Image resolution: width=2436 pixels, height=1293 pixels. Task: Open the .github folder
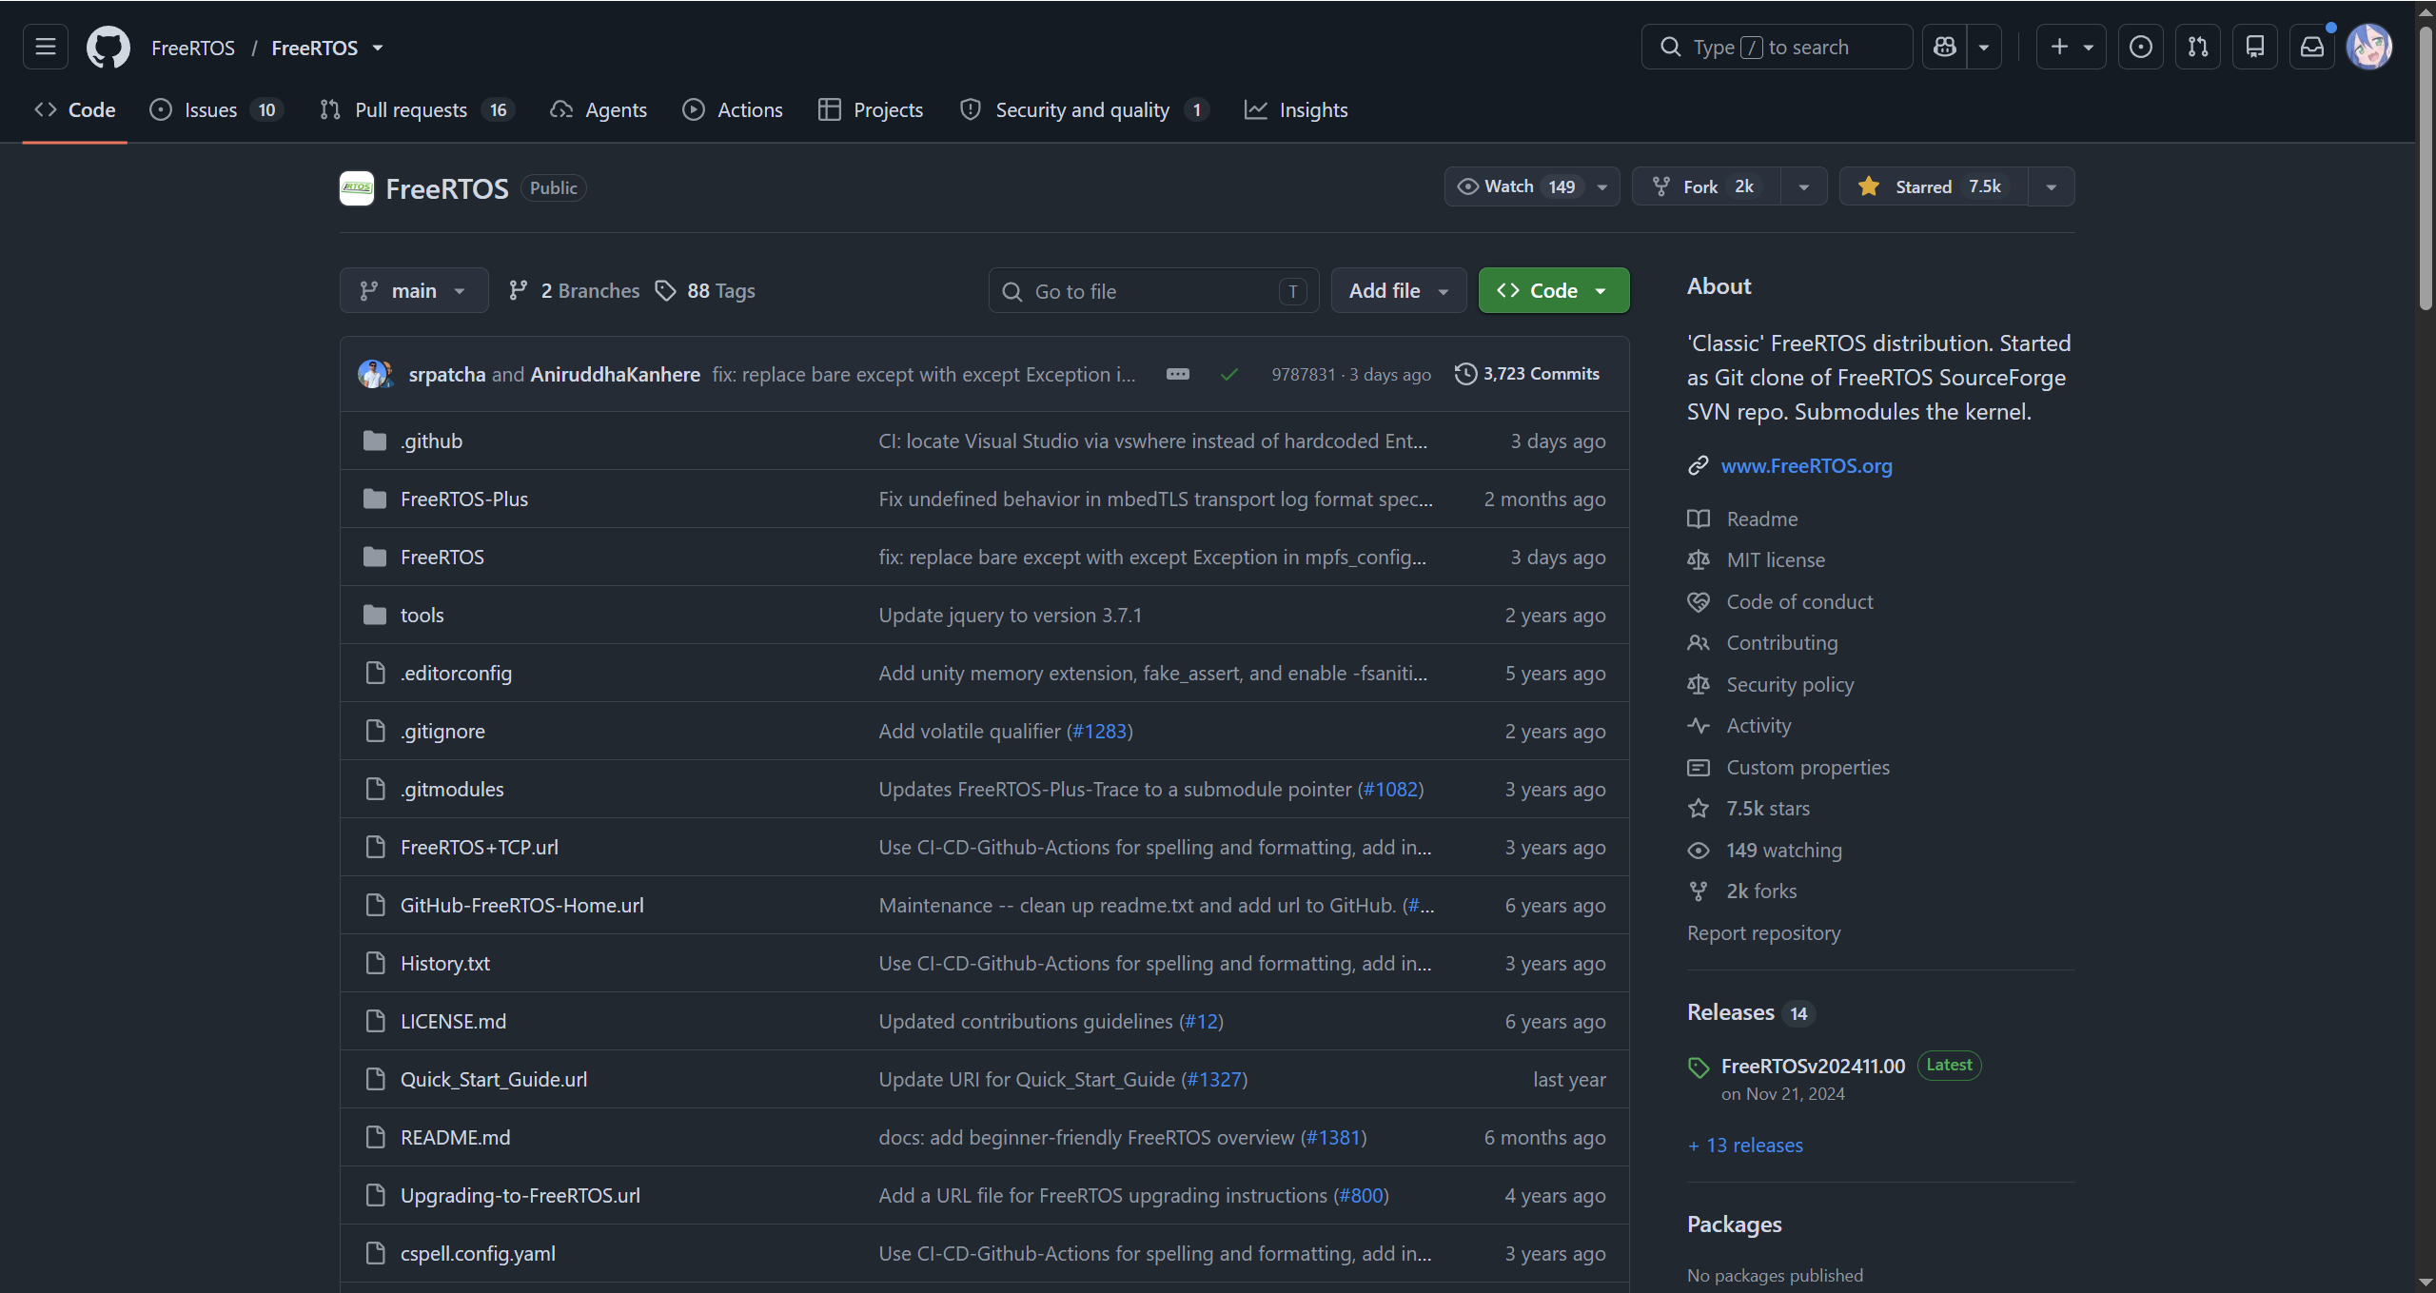pos(431,441)
